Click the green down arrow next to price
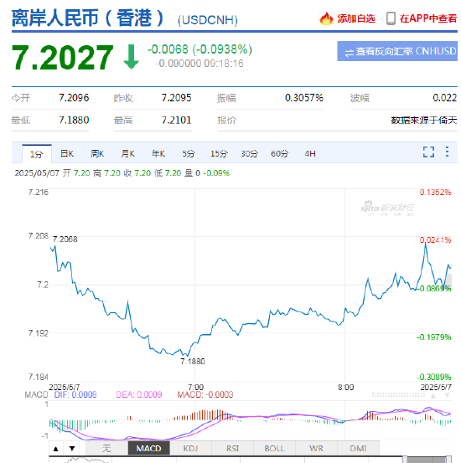 click(131, 57)
